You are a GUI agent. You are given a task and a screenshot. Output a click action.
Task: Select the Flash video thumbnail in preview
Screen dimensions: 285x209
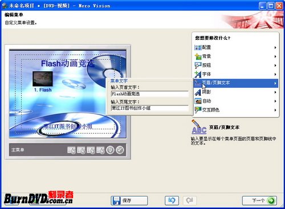tap(43, 79)
